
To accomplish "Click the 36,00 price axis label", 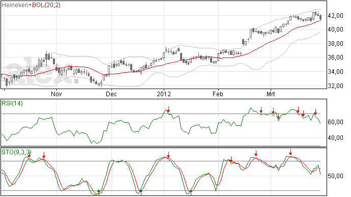I will 335,58.
